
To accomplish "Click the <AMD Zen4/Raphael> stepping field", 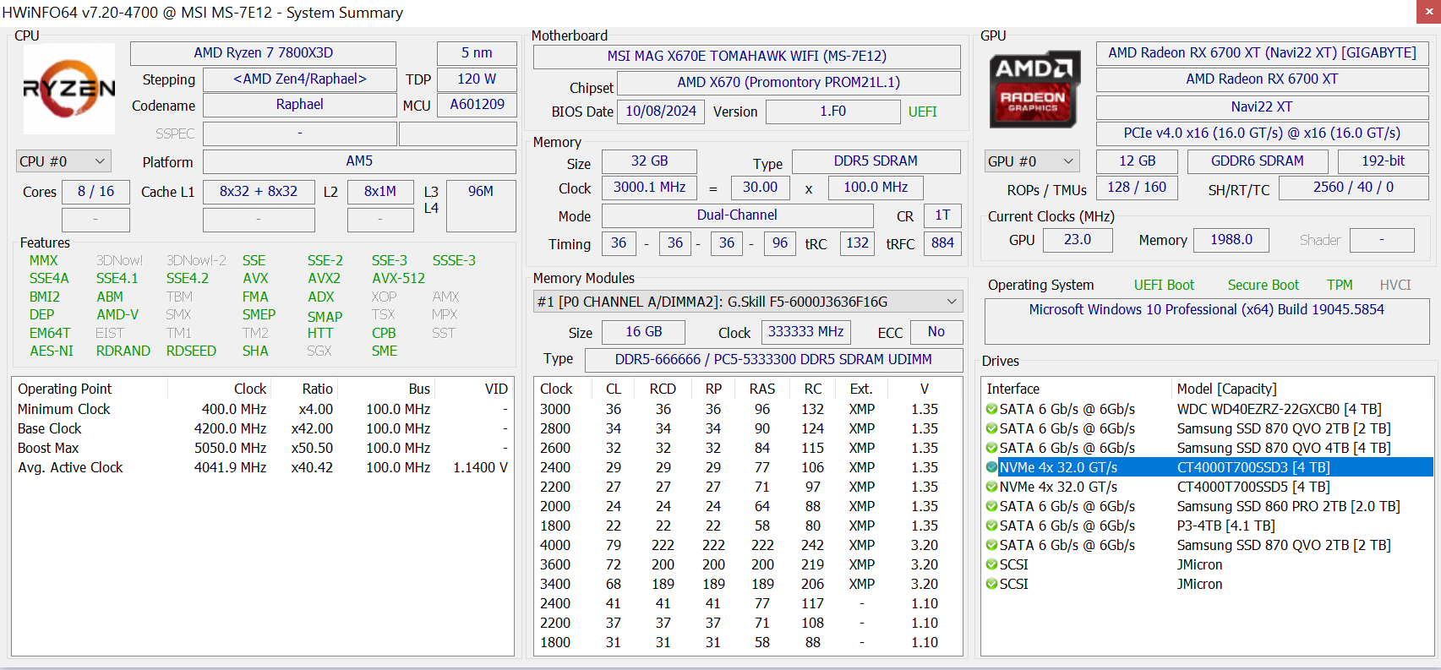I will (300, 79).
